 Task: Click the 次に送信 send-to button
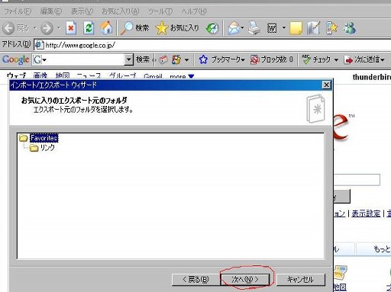click(364, 59)
